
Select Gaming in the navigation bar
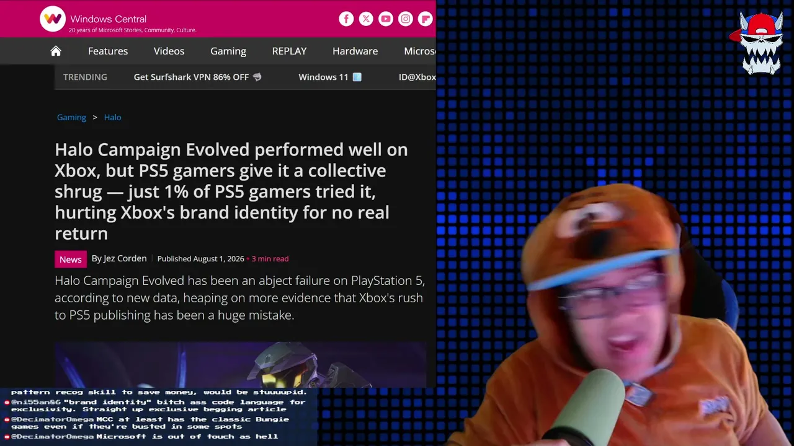(x=228, y=51)
